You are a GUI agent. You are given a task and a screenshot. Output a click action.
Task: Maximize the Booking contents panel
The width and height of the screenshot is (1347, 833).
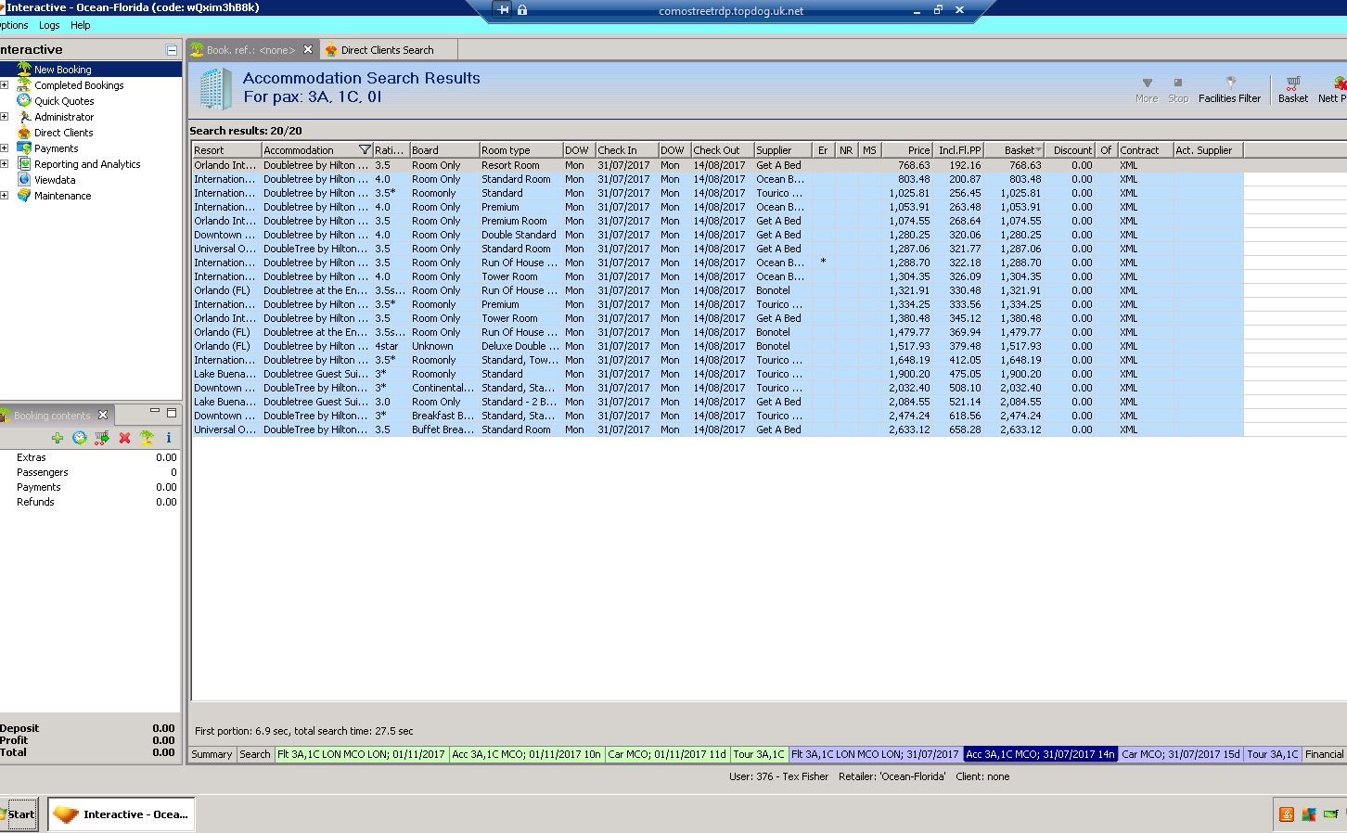click(172, 413)
